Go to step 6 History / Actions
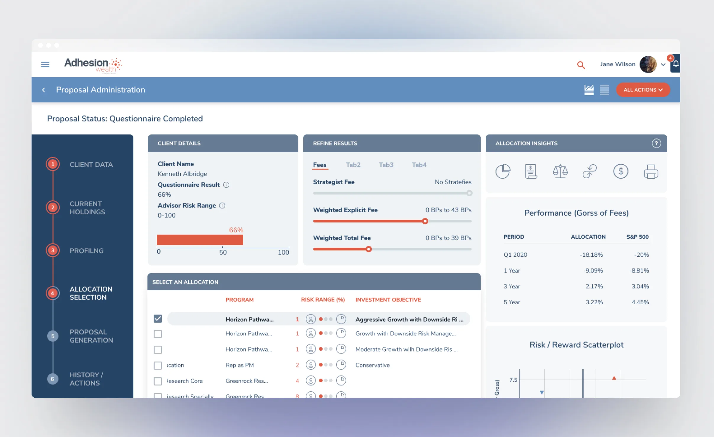Image resolution: width=714 pixels, height=437 pixels. tap(53, 379)
